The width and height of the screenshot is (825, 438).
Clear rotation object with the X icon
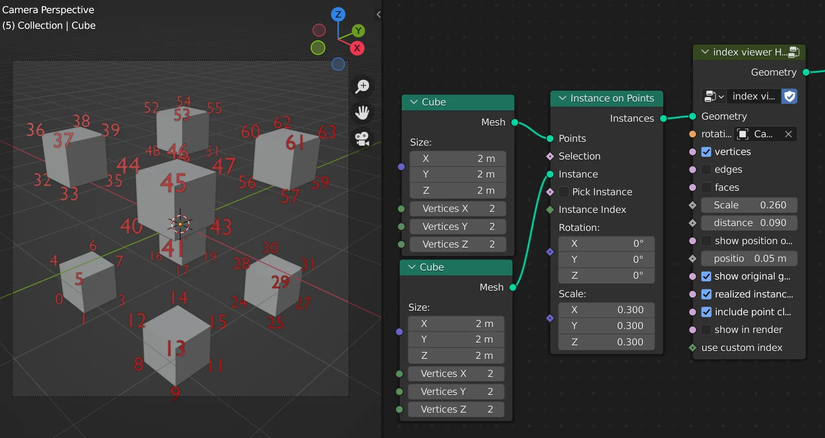point(788,134)
